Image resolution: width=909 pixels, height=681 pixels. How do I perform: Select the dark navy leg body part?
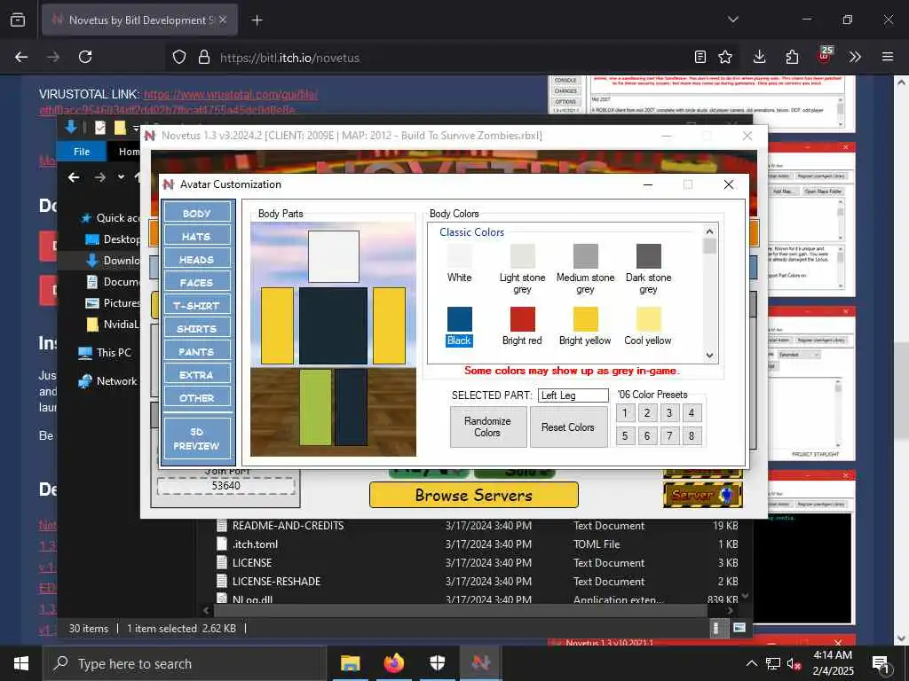(351, 408)
